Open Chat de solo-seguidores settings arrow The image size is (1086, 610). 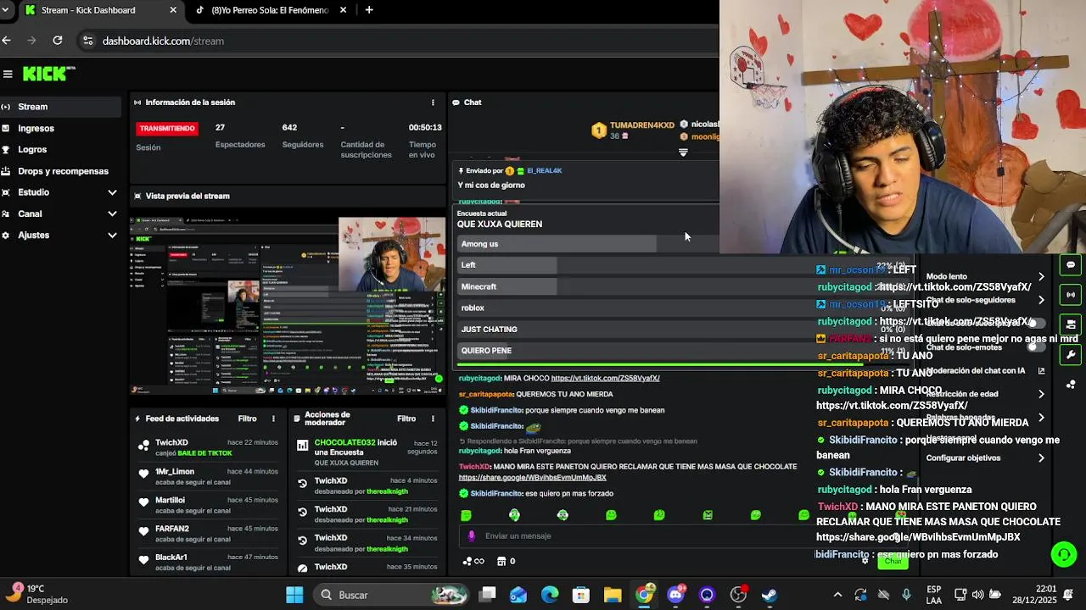(x=1041, y=300)
